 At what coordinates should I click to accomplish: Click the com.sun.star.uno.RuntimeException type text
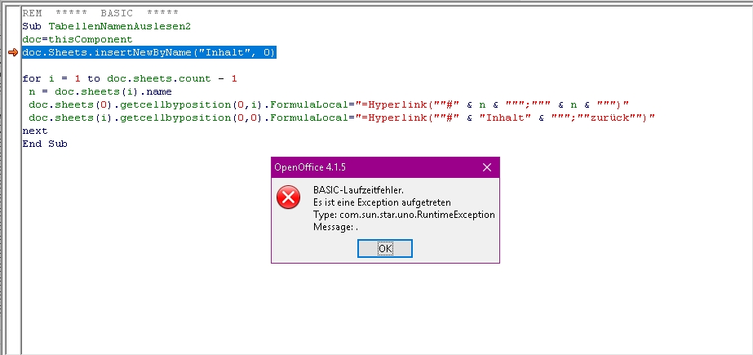click(x=403, y=215)
